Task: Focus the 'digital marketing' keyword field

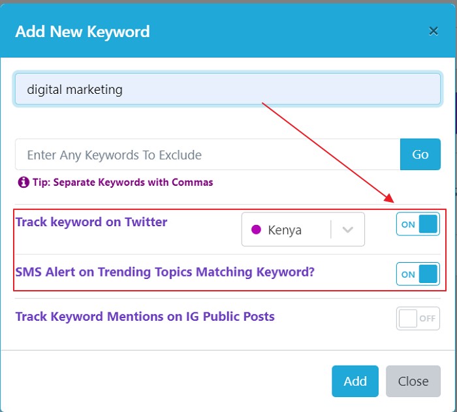Action: 228,89
